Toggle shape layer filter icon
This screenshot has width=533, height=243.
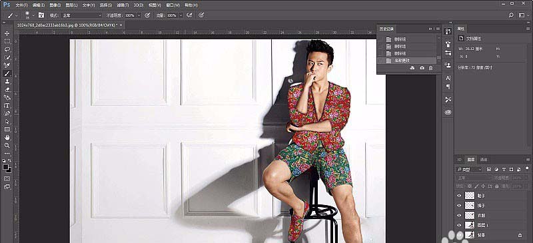point(511,169)
